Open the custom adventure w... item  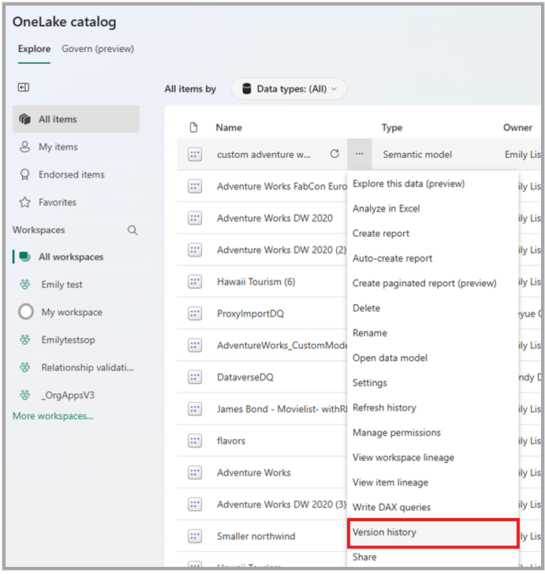[x=263, y=155]
